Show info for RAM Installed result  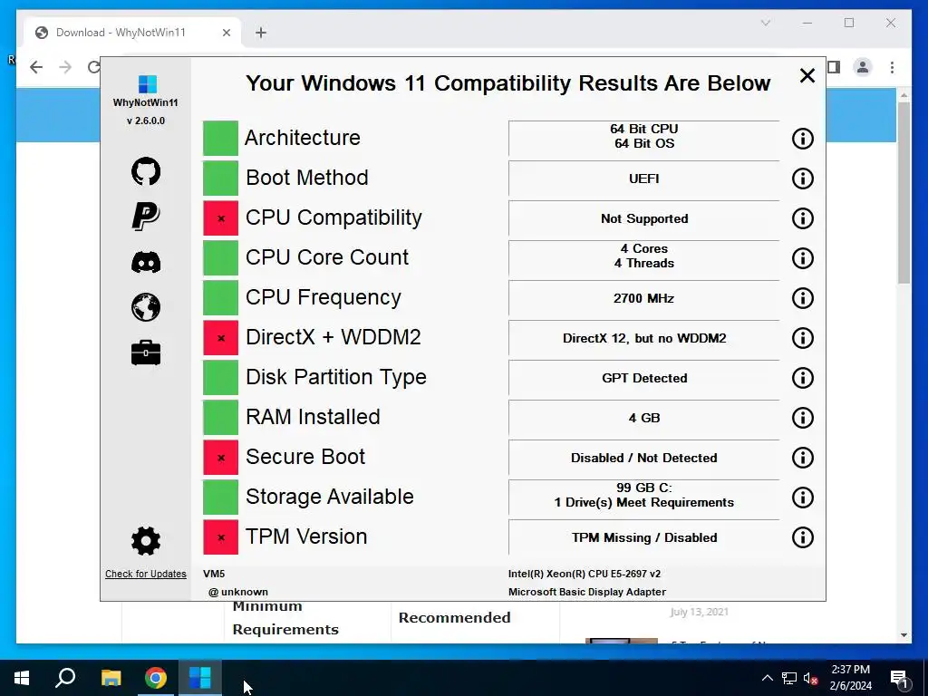803,418
